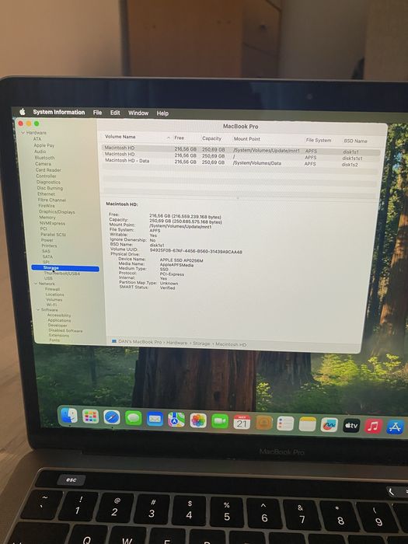Viewport: 408px width, 544px height.
Task: Open the File menu
Action: (97, 113)
